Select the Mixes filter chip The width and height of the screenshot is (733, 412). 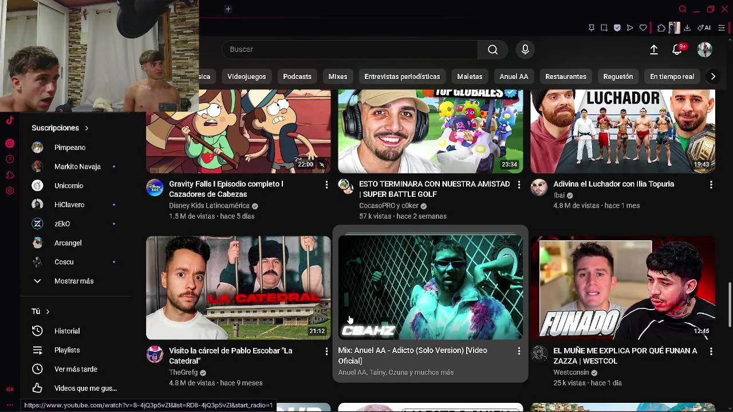pyautogui.click(x=338, y=76)
